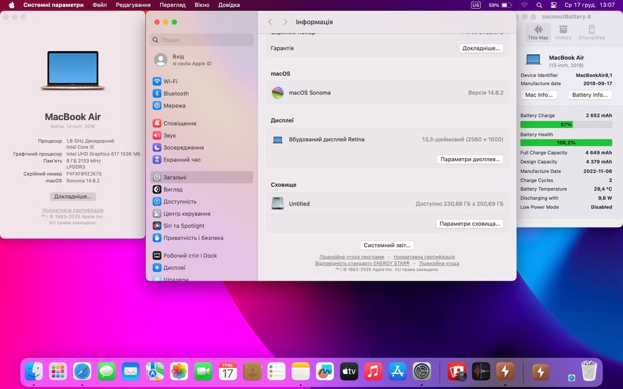Open Calendar showing 17 in the Dock
Viewport: 623px width, 389px height.
[x=227, y=372]
